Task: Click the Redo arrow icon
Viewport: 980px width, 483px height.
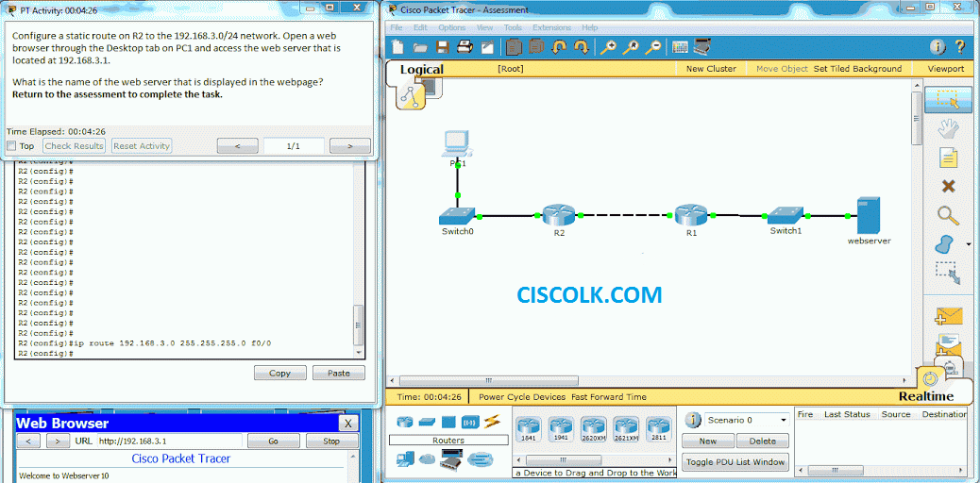Action: [x=582, y=47]
